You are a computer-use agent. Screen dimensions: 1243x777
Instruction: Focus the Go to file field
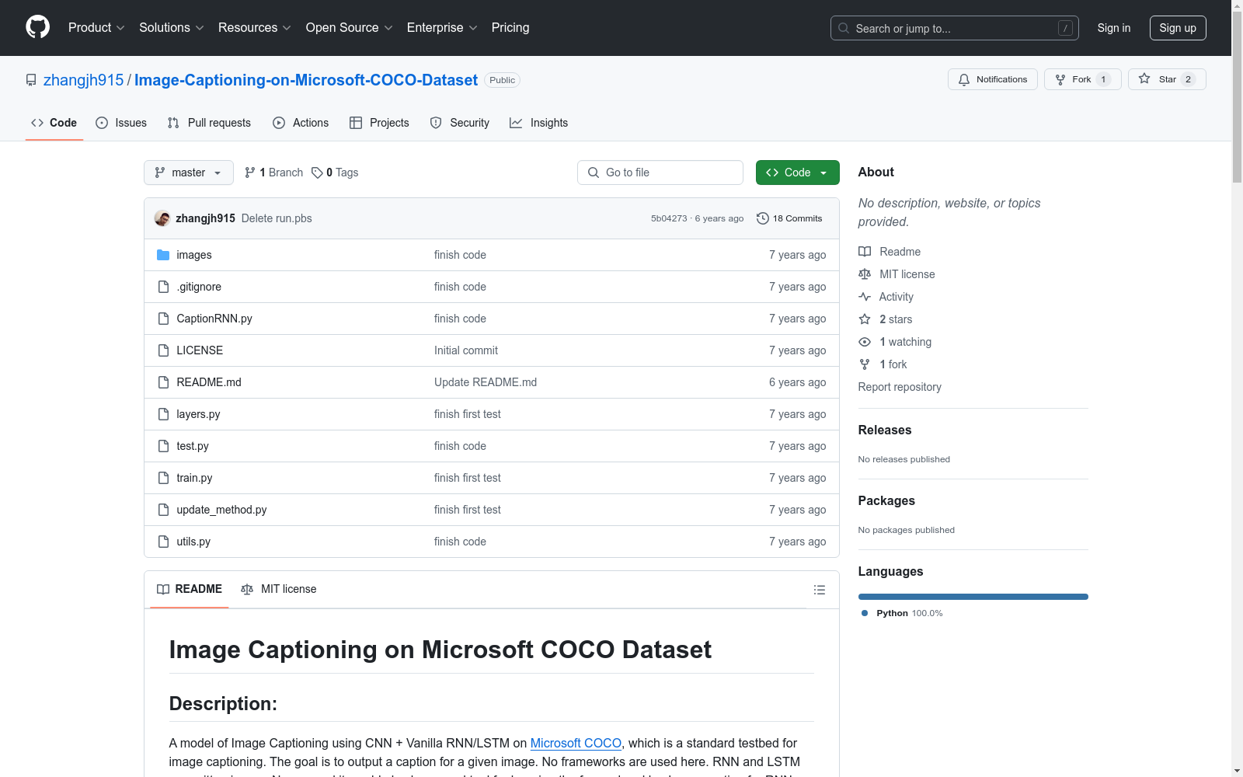(660, 172)
